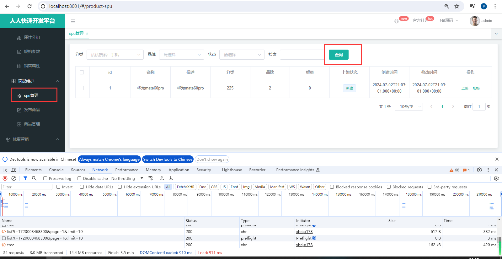Open DevTools settings gear
This screenshot has height=259, width=502.
pyautogui.click(x=479, y=170)
